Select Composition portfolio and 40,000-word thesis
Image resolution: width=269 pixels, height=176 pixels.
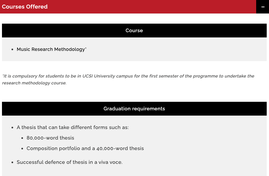(85, 148)
